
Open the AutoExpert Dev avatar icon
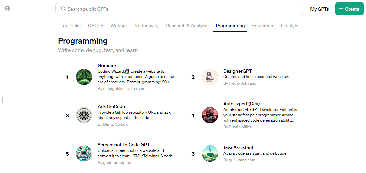(210, 115)
